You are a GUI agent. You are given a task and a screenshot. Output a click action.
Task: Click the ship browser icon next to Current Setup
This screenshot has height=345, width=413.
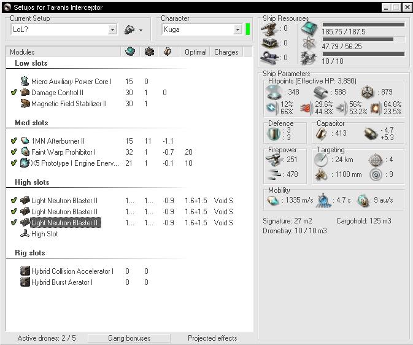[x=129, y=30]
